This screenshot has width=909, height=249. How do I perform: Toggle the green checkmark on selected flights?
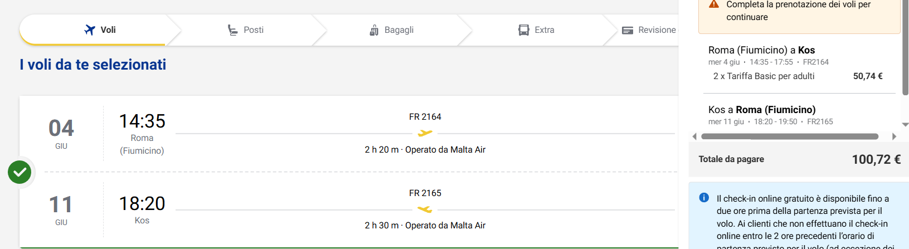[20, 172]
